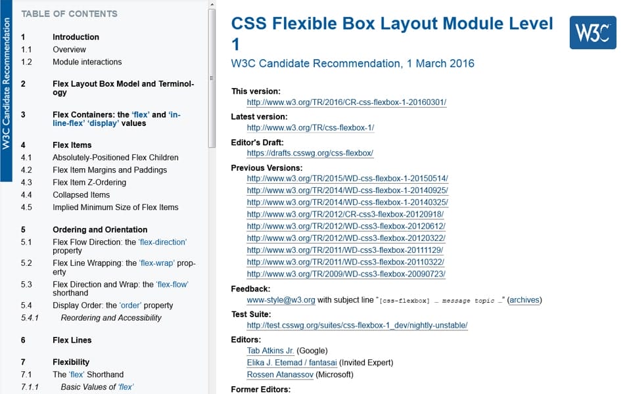The height and width of the screenshot is (394, 627).
Task: Open Flex Line Wrapping 'flex-wrap' entry
Action: [x=124, y=267]
